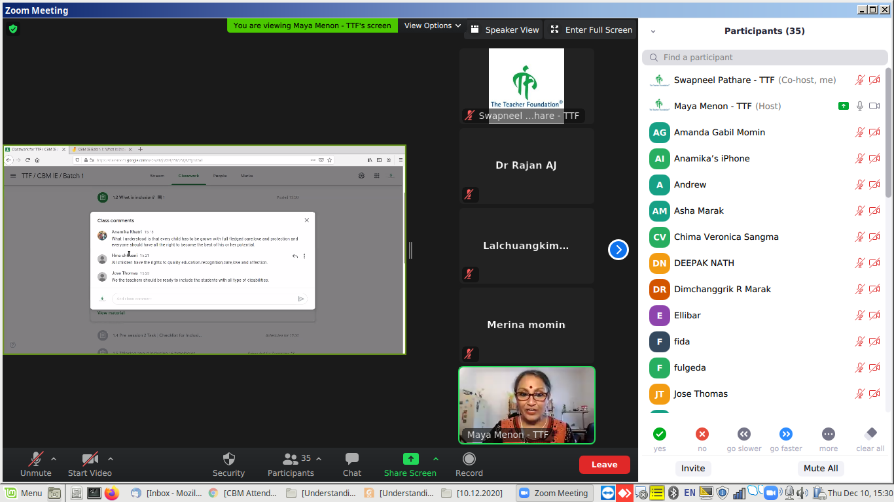Viewport: 894px width, 502px height.
Task: Click the red Leave button
Action: tap(604, 465)
